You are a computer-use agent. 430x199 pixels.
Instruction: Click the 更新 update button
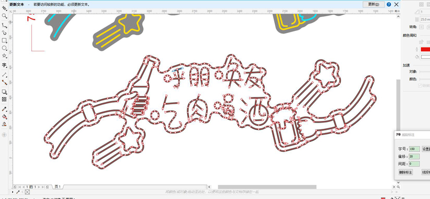[x=373, y=4]
